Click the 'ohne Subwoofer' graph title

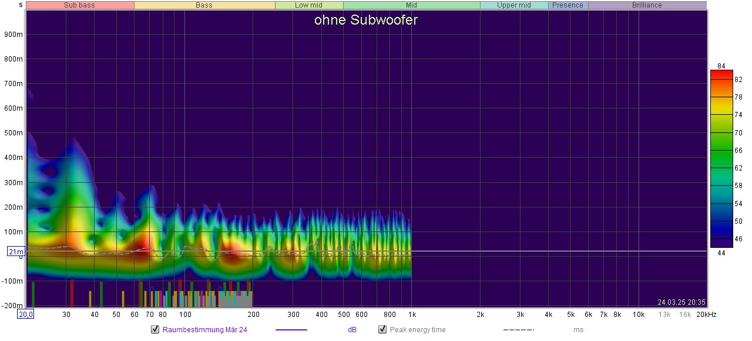pos(365,21)
